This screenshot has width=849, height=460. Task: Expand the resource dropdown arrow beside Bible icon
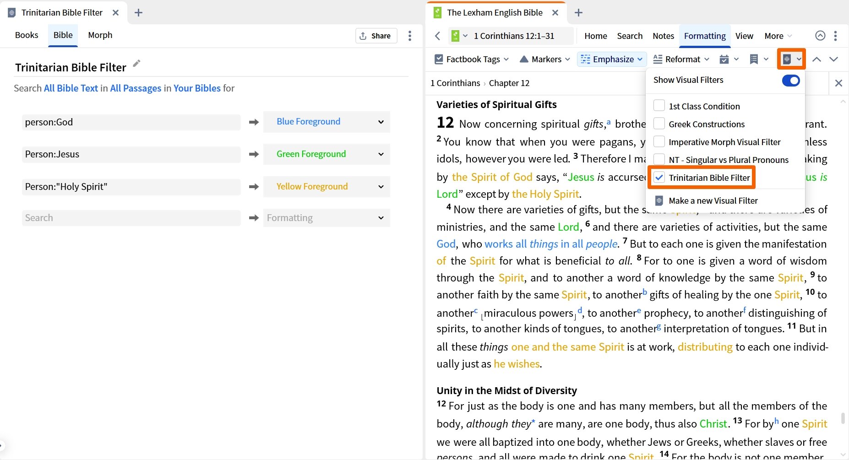[465, 36]
